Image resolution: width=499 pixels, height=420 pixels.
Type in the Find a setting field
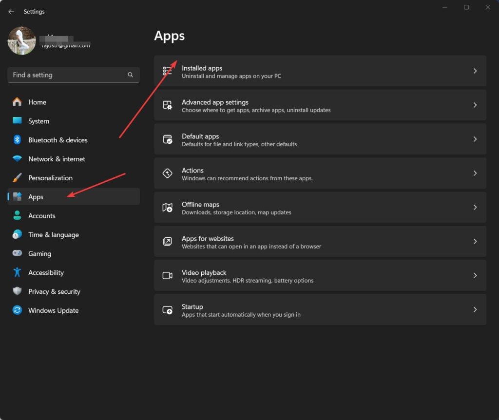point(68,75)
